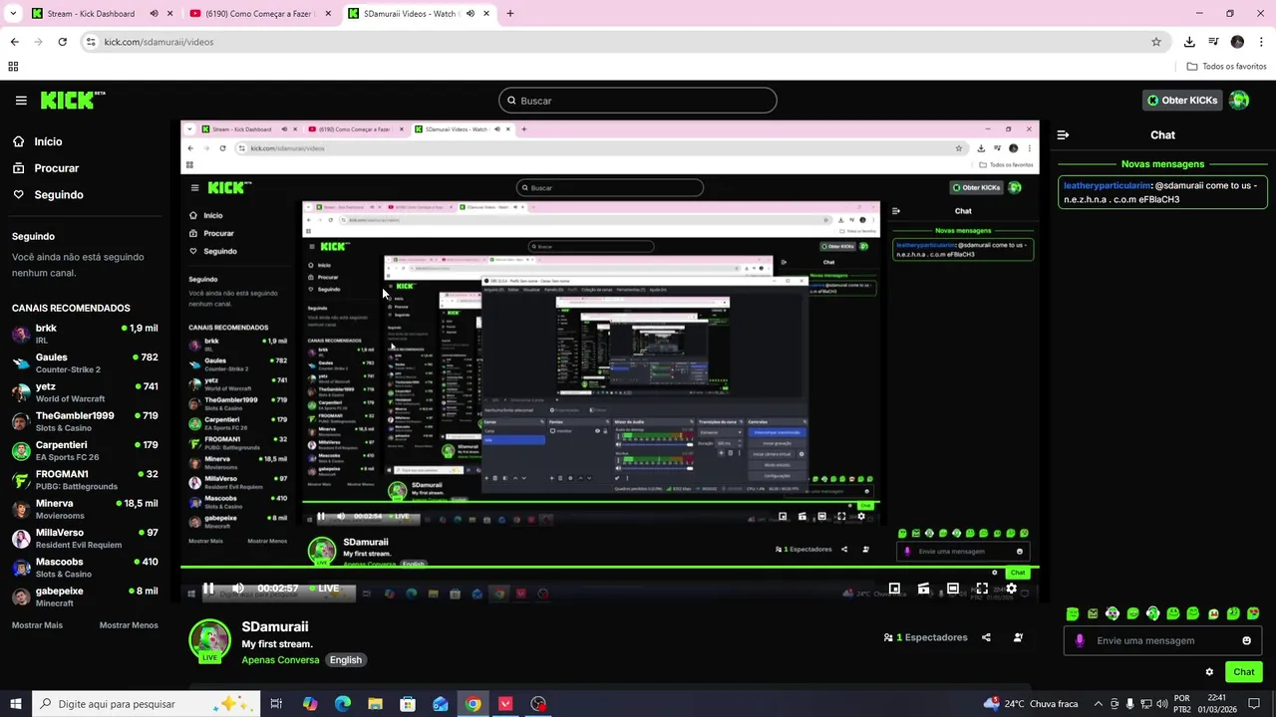Click leatheryparticularim username in chat

click(1107, 185)
